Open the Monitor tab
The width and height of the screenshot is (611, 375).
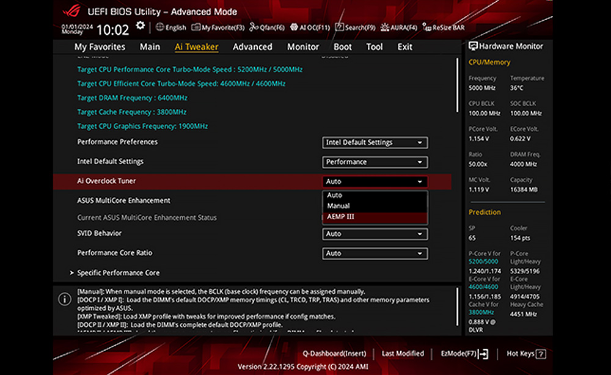coord(303,47)
